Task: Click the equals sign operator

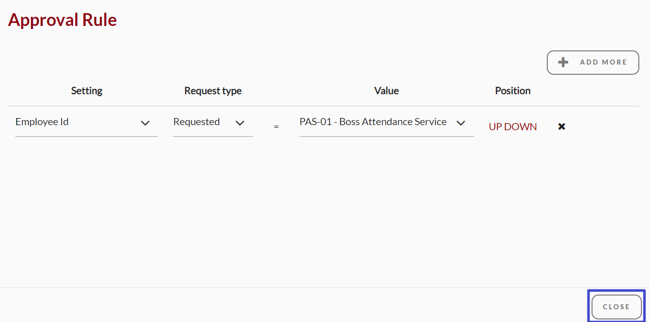Action: [276, 126]
